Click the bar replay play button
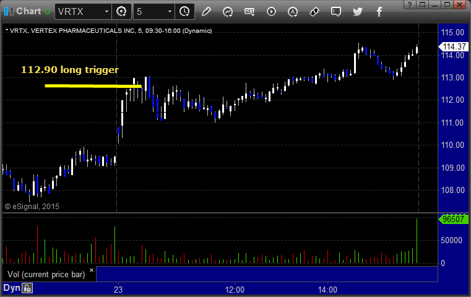 point(271,12)
